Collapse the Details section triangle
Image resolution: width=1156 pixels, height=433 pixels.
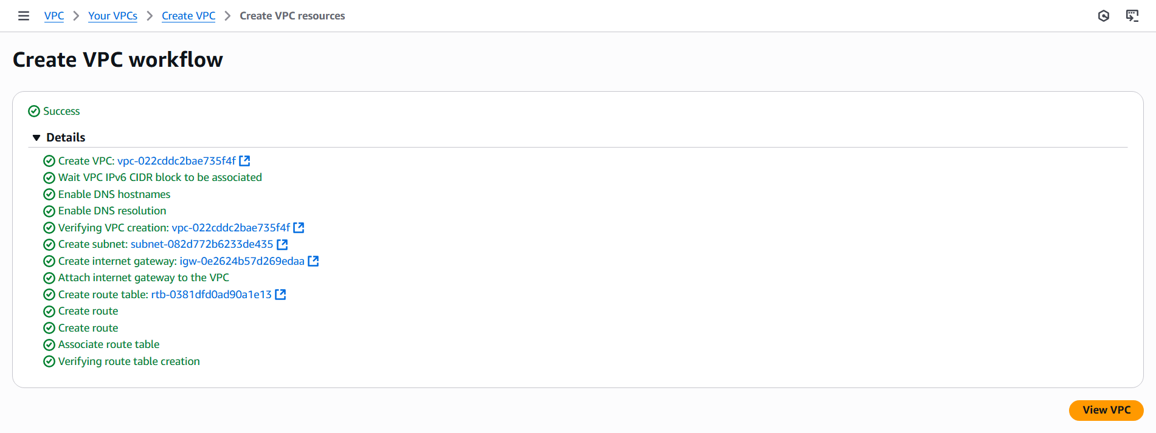tap(36, 138)
